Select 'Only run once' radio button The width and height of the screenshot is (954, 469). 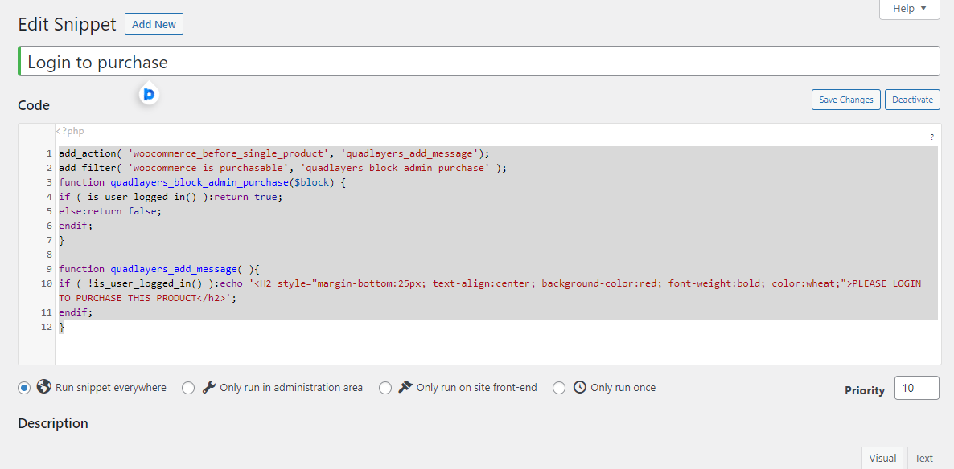tap(559, 388)
